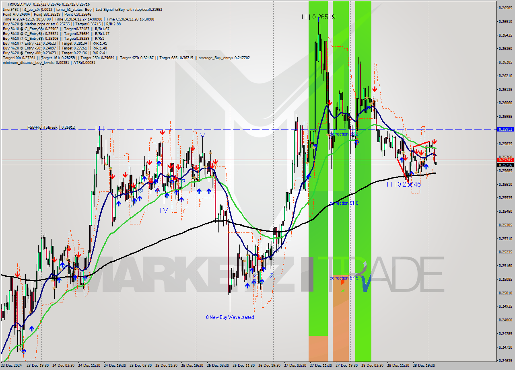This screenshot has width=515, height=370.
Task: Click the '25 Dec 11:30' time label
Action: click(x=167, y=366)
